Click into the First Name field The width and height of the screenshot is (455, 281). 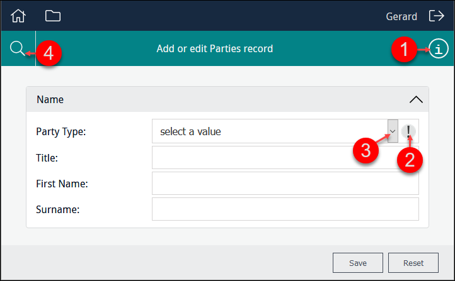pyautogui.click(x=285, y=184)
